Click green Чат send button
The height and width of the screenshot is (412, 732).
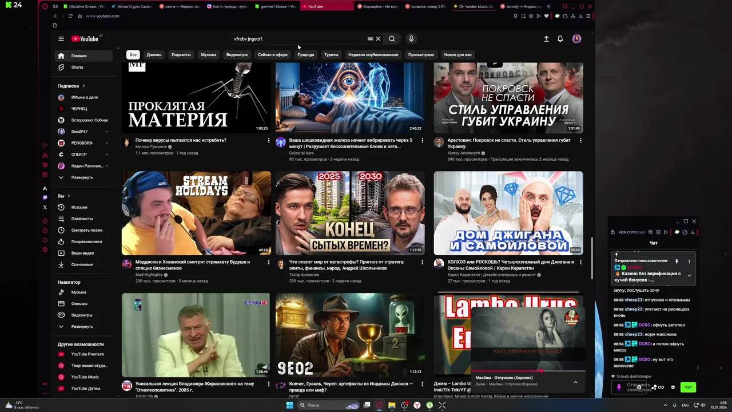pyautogui.click(x=688, y=387)
